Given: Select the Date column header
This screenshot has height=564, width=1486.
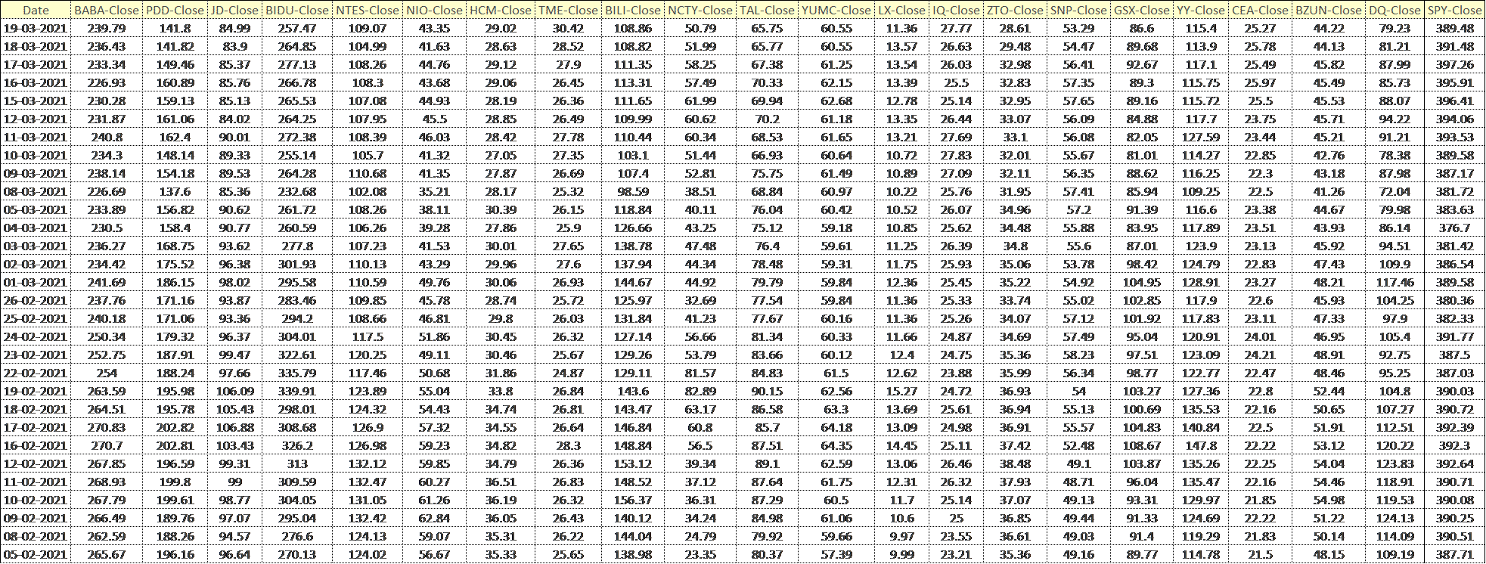Looking at the screenshot, I should (36, 10).
